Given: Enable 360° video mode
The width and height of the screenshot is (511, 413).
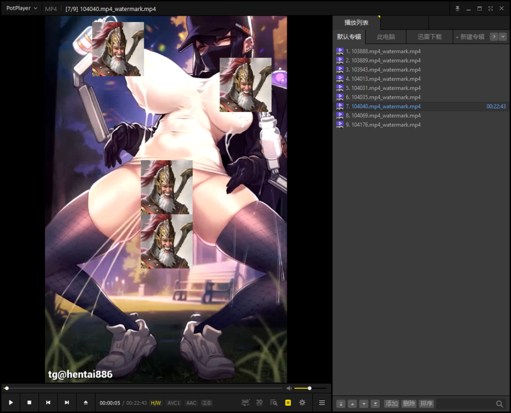Looking at the screenshot, I should pos(246,403).
